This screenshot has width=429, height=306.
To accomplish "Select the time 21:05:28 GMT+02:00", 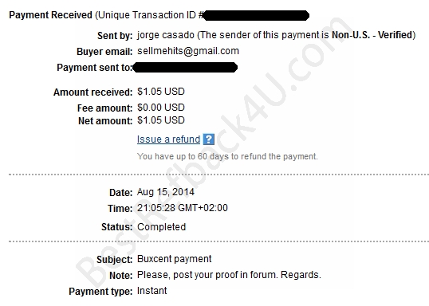I will [x=183, y=208].
